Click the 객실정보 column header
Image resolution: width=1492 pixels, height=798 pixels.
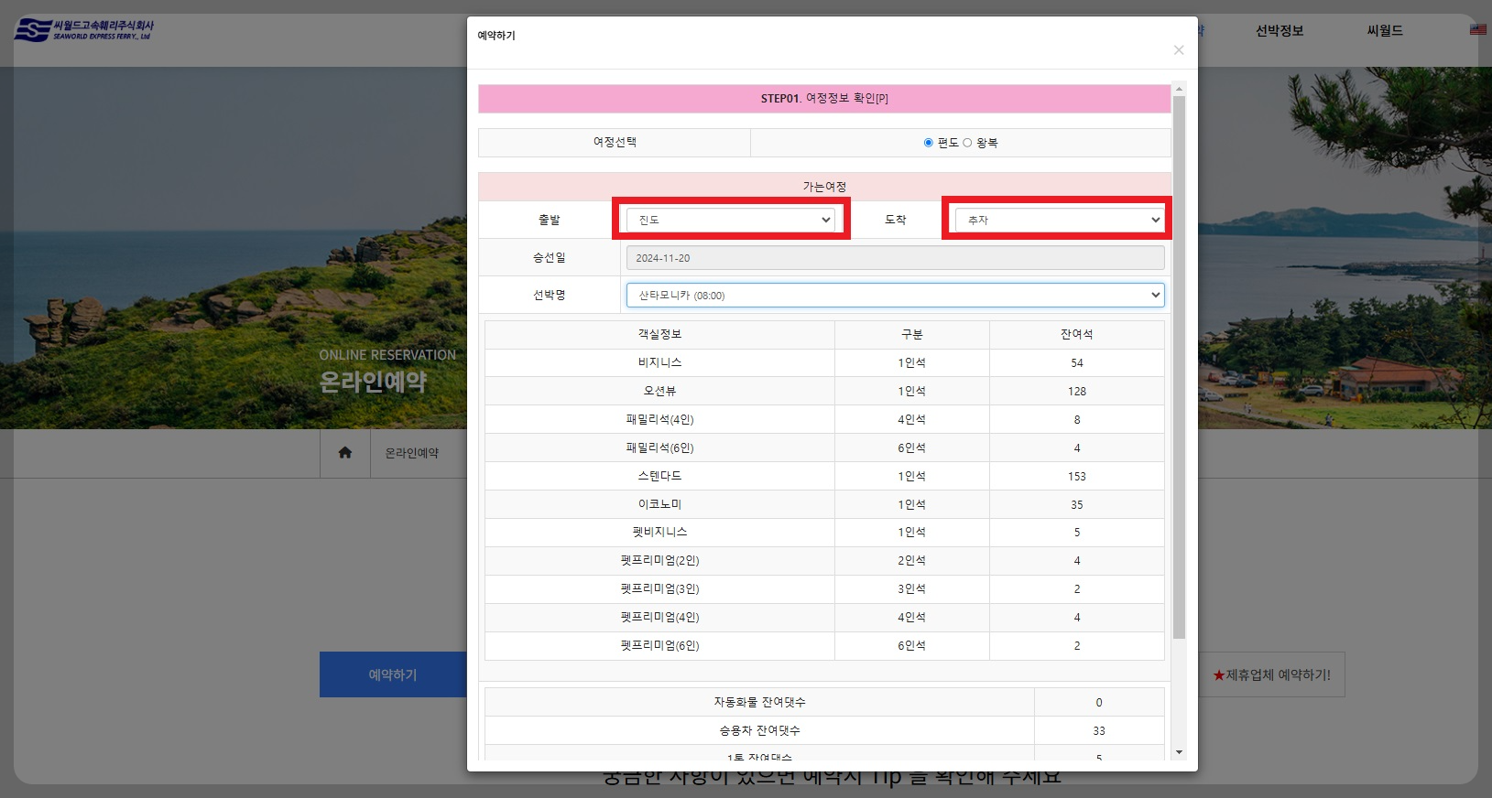[659, 334]
